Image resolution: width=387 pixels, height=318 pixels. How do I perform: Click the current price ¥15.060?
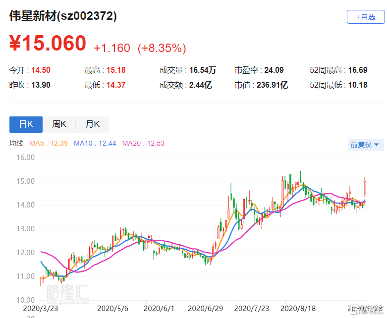[48, 43]
